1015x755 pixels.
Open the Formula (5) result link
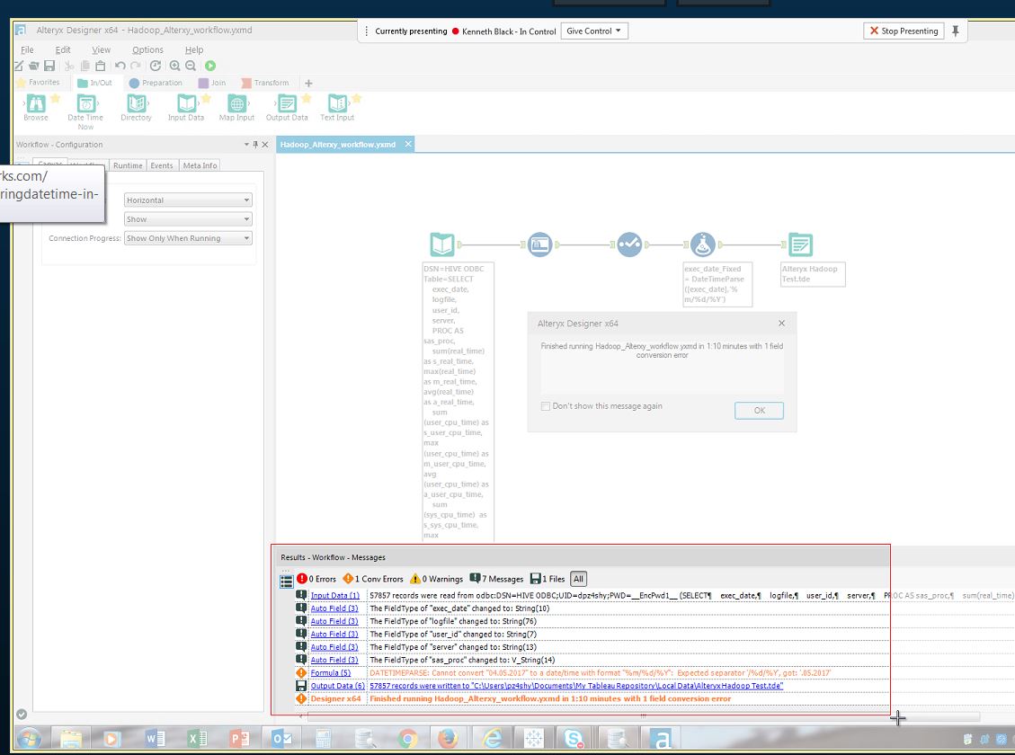pos(330,673)
